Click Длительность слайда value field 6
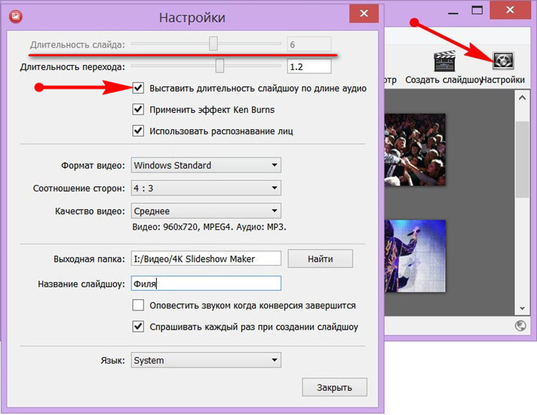The width and height of the screenshot is (537, 415). 309,44
